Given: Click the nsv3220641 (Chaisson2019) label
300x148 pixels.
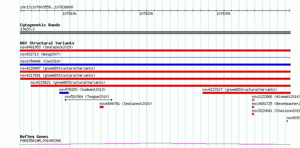Looking at the screenshot, I should (x=276, y=111).
